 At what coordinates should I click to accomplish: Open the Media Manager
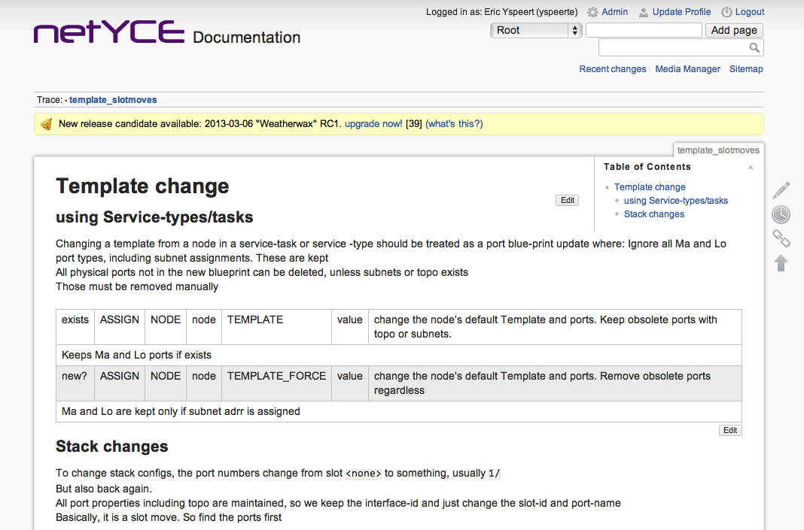pyautogui.click(x=687, y=69)
